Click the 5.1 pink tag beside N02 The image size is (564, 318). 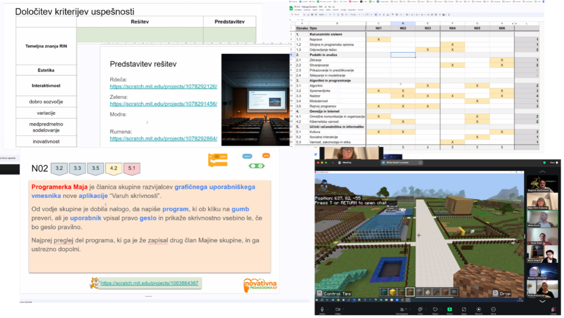point(132,168)
